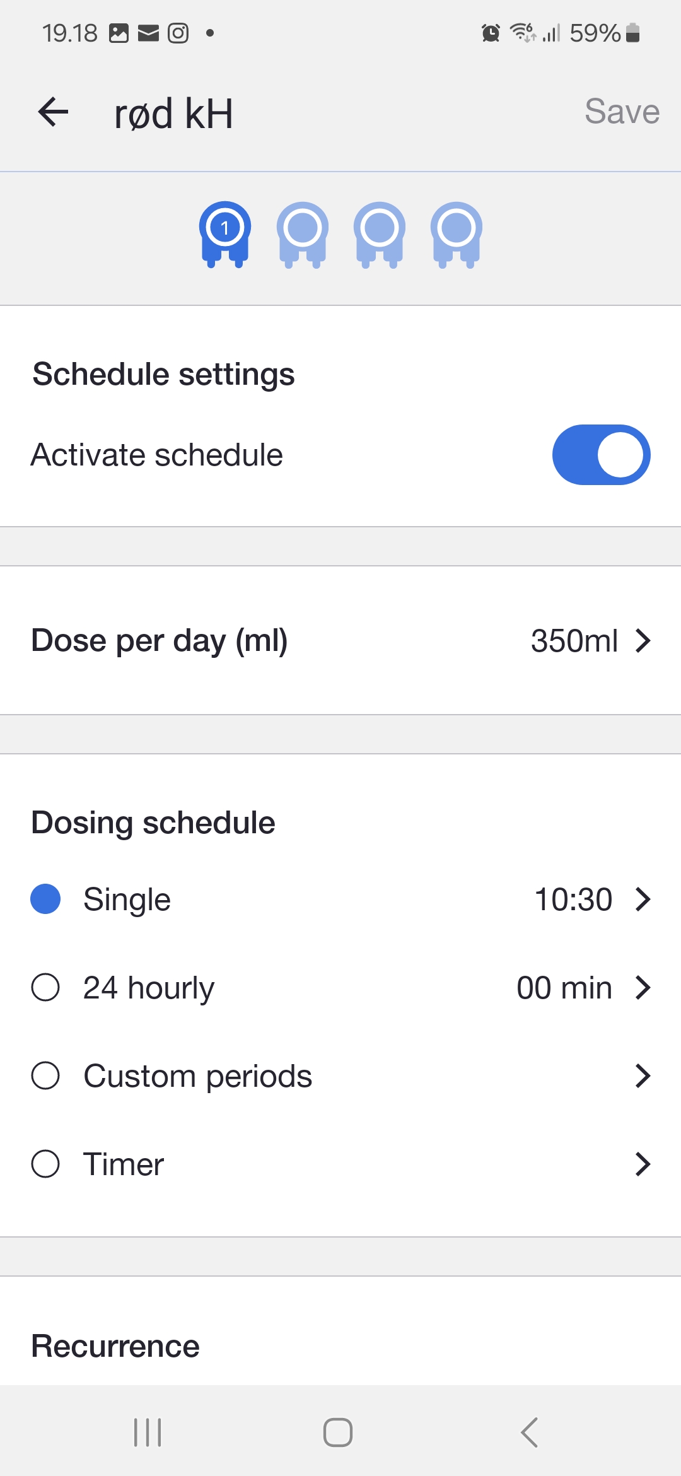Tap the Android back navigation icon
This screenshot has height=1476, width=681.
pos(530,1432)
